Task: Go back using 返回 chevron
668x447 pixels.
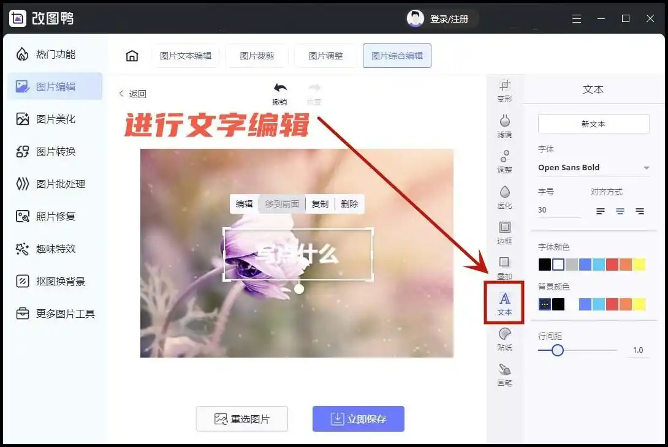Action: pos(121,94)
